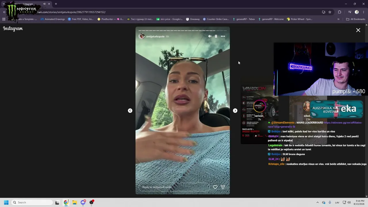The image size is (368, 207).
Task: Go to Instagram home via logo
Action: tap(13, 28)
